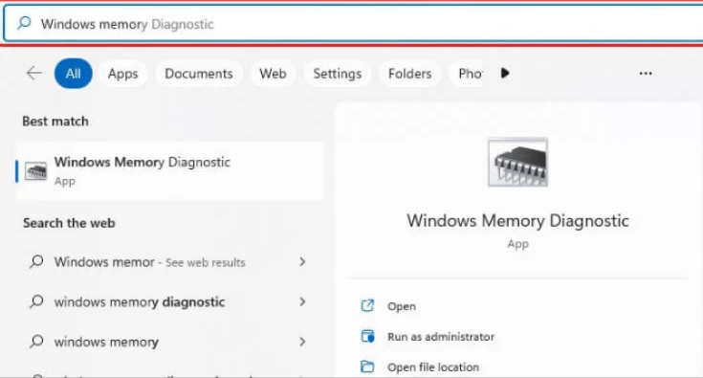
Task: Show more filters with the right arrow
Action: [505, 73]
